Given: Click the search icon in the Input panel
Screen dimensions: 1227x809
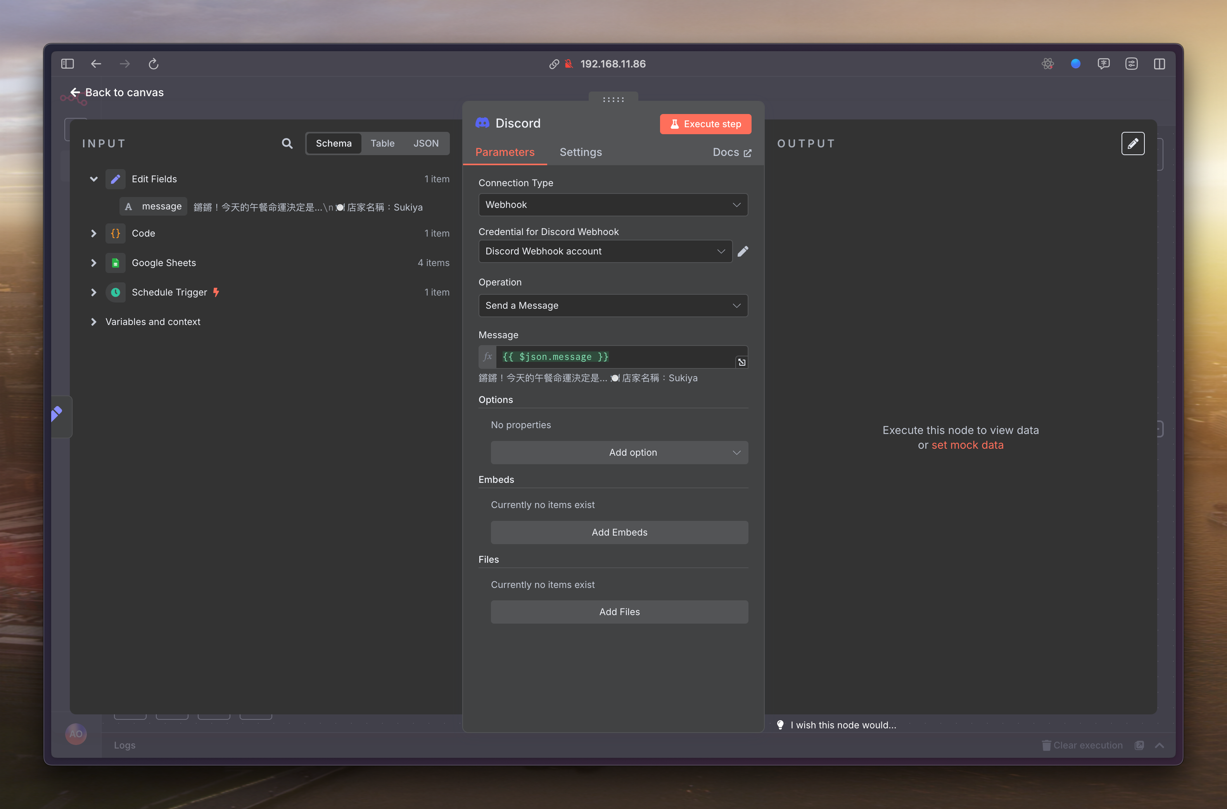Looking at the screenshot, I should (287, 143).
